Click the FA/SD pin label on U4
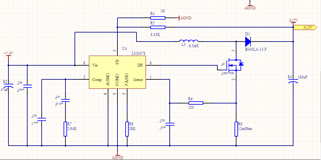 coord(127,79)
